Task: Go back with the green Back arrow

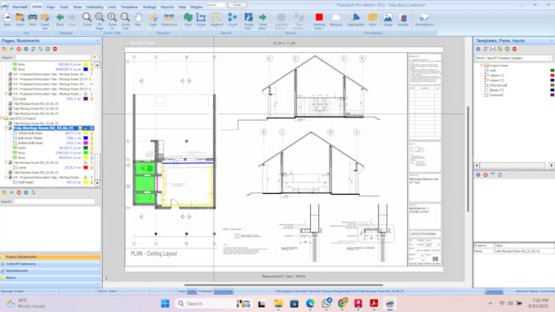Action: coord(60,17)
